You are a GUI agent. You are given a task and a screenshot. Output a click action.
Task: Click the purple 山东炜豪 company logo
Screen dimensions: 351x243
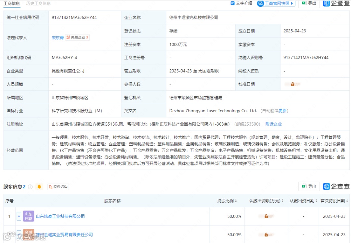tap(28, 216)
